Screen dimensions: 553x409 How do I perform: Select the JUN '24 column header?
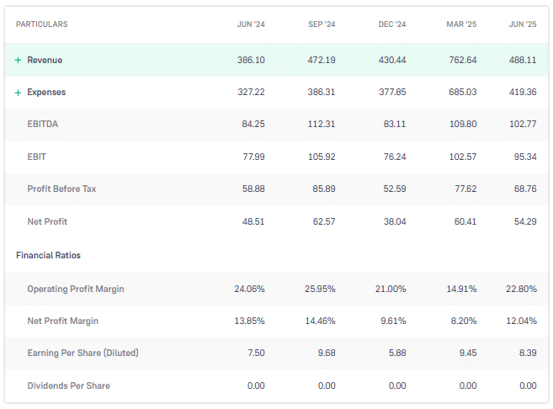click(251, 24)
